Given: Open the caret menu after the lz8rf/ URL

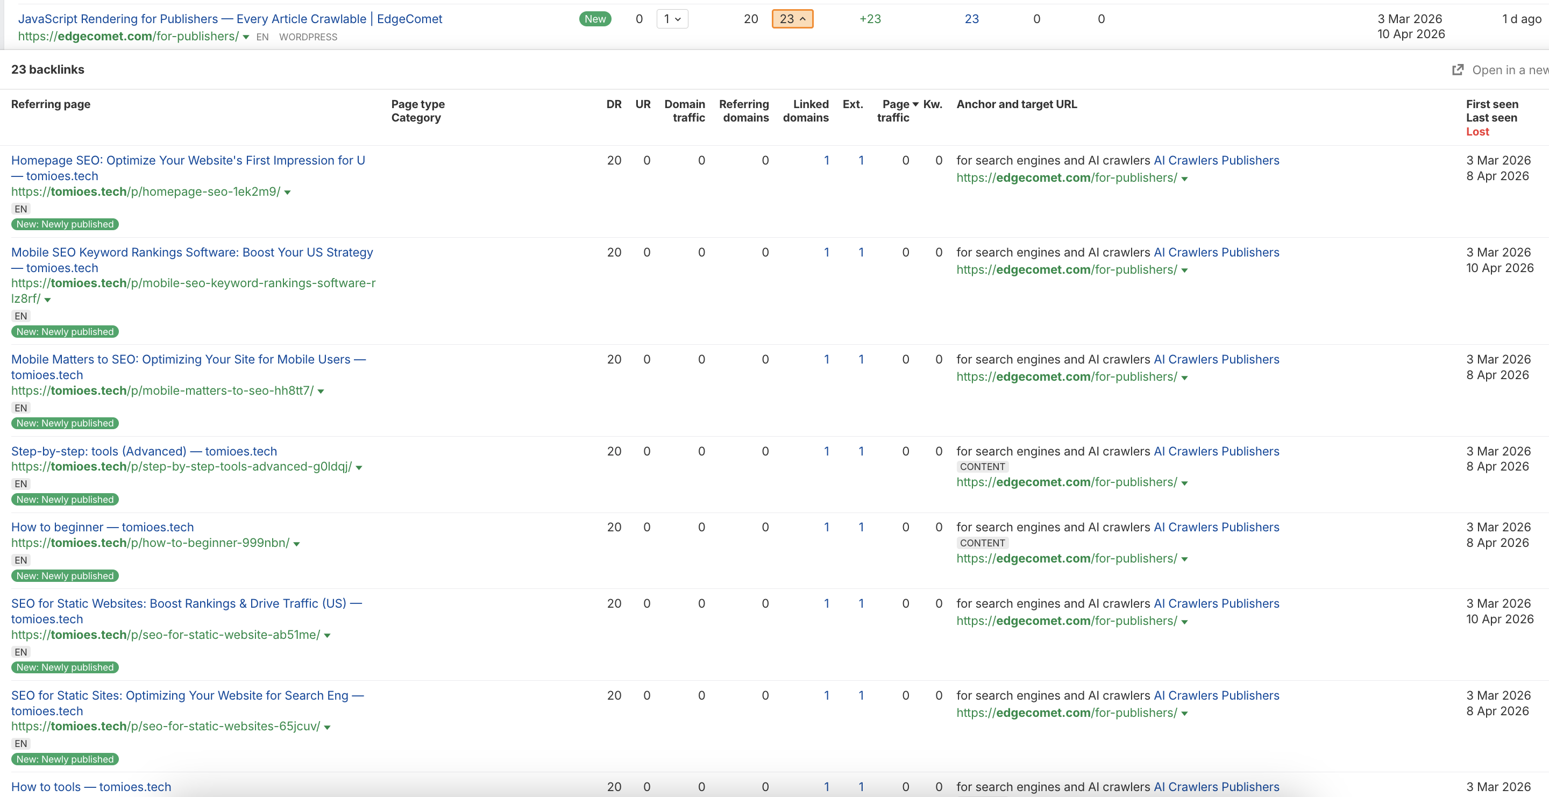Looking at the screenshot, I should coord(47,300).
